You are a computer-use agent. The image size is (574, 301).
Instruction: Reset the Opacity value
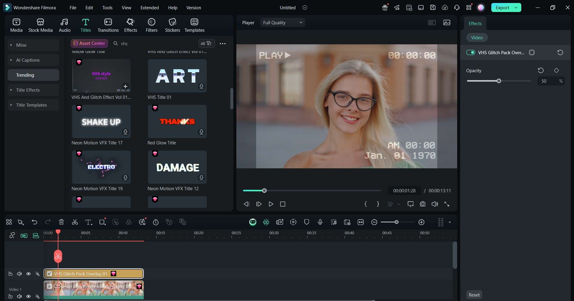click(x=541, y=70)
